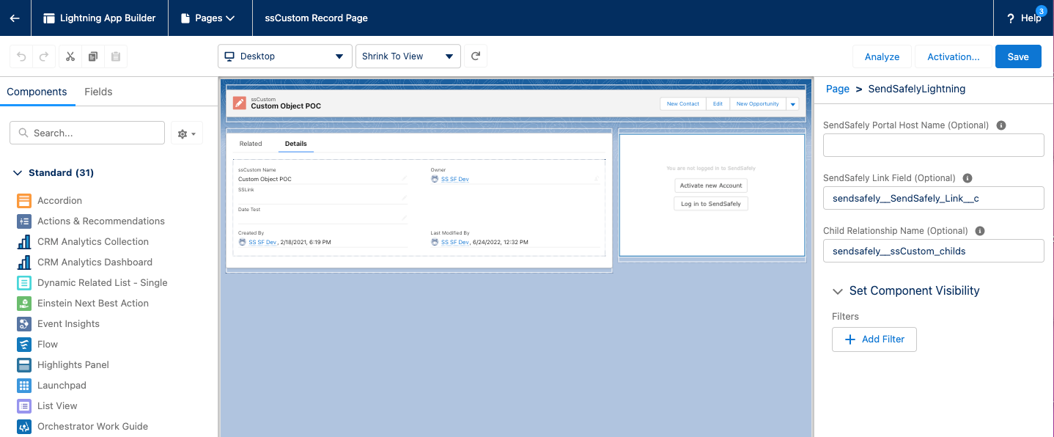Click the copy icon in toolbar
This screenshot has height=437, width=1054.
(92, 56)
